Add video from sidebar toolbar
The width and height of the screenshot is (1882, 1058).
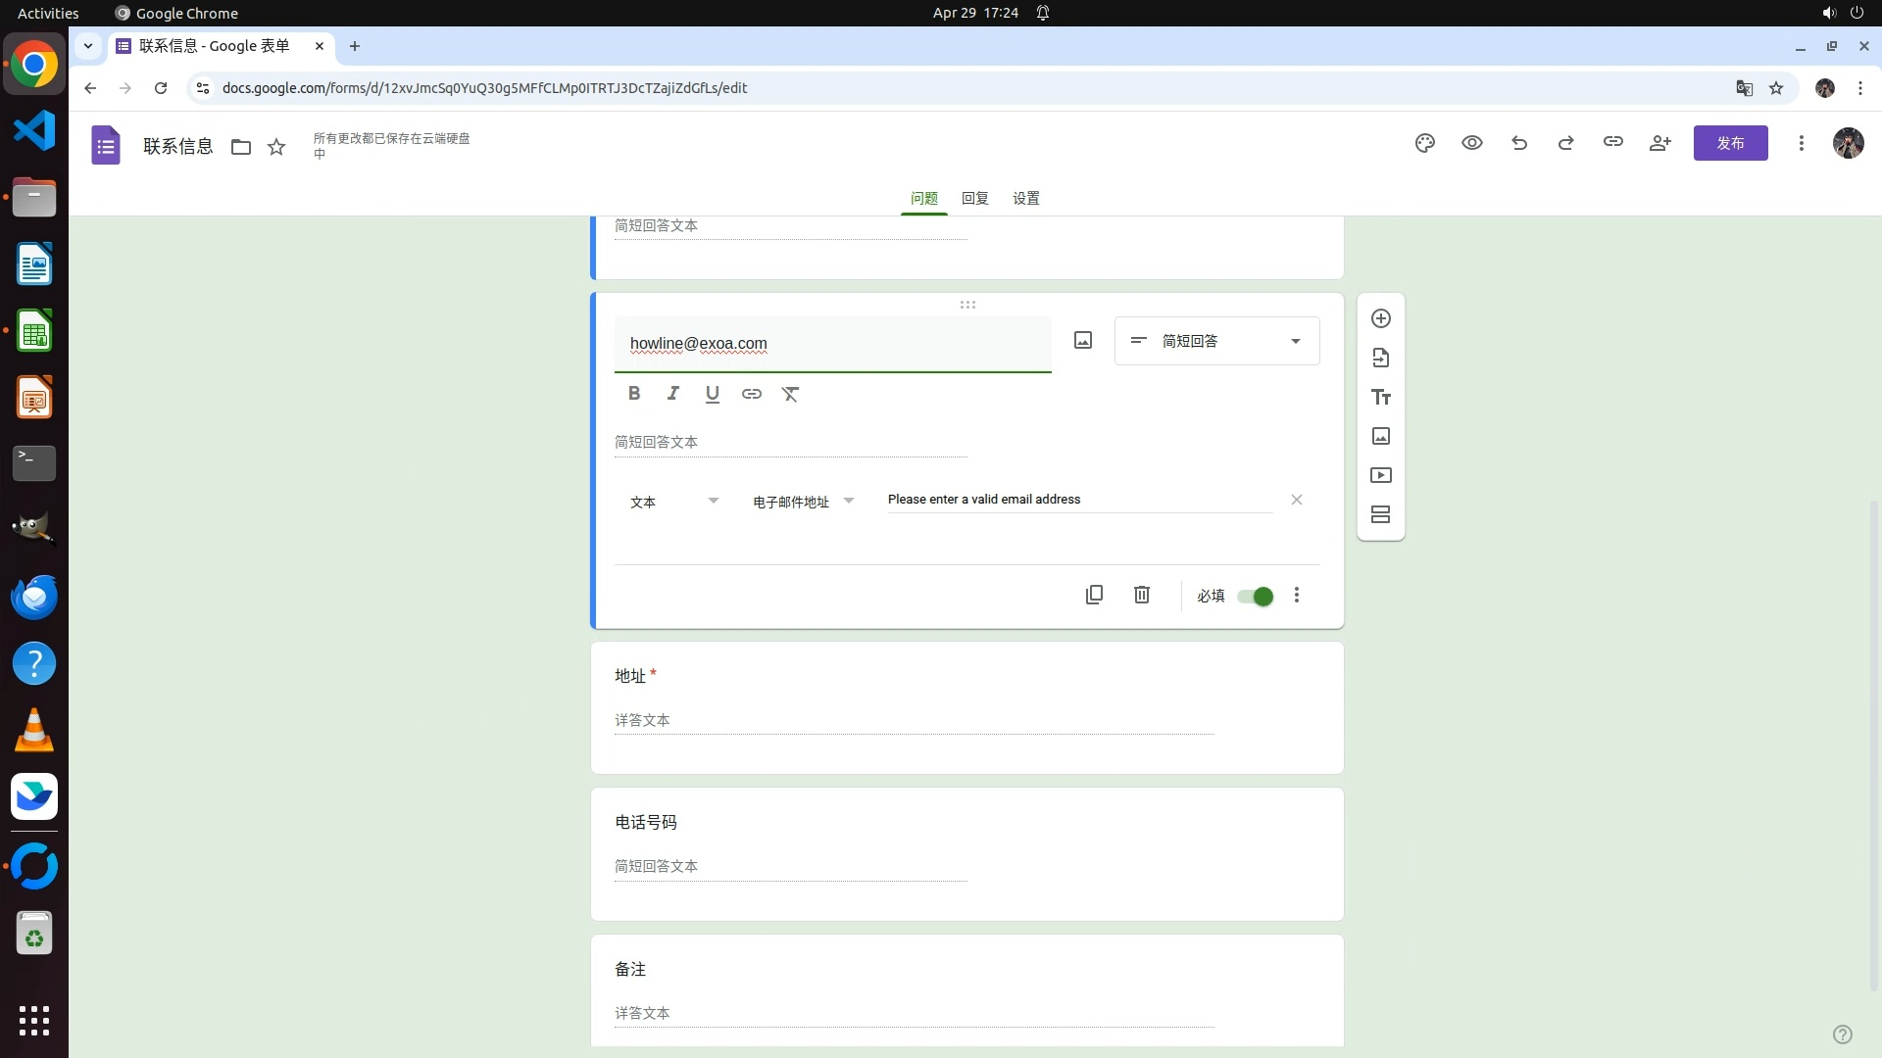[1380, 475]
